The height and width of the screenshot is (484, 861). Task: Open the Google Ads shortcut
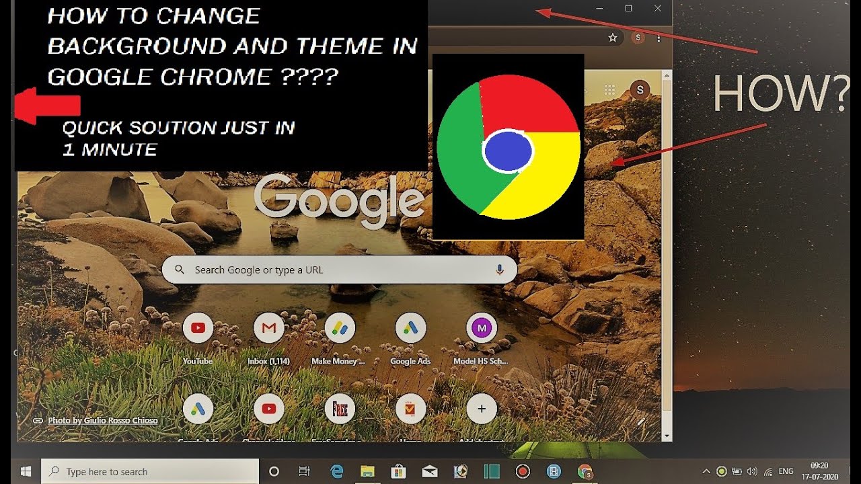coord(411,329)
